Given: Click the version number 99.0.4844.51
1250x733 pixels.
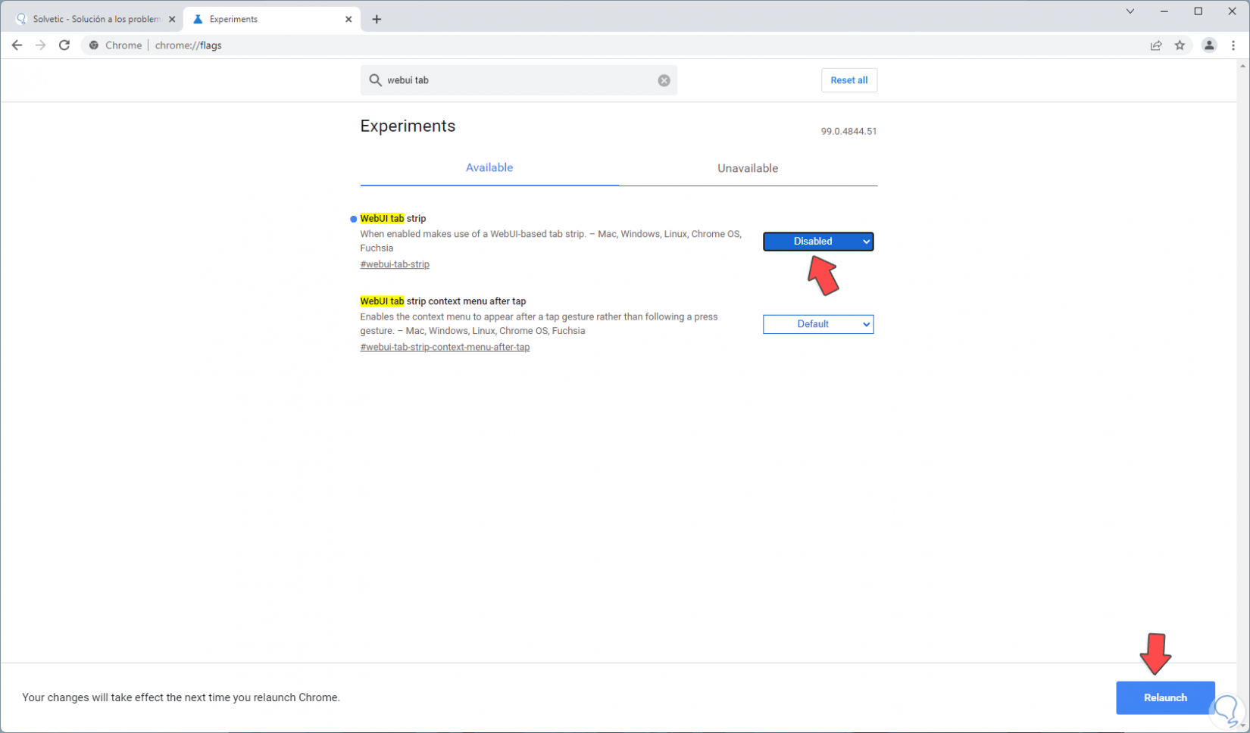Looking at the screenshot, I should point(848,131).
